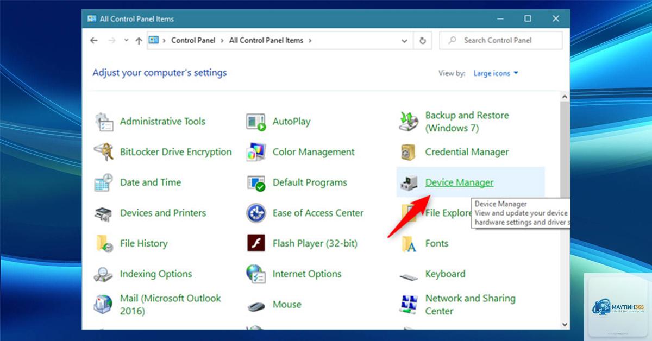Open the Date and Time calendar icon
The height and width of the screenshot is (341, 652).
(103, 182)
